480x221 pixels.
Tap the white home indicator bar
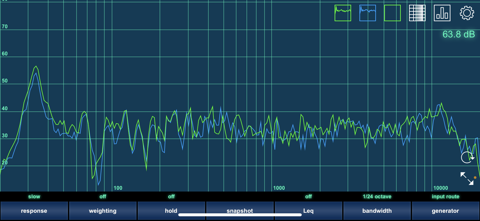click(x=240, y=215)
